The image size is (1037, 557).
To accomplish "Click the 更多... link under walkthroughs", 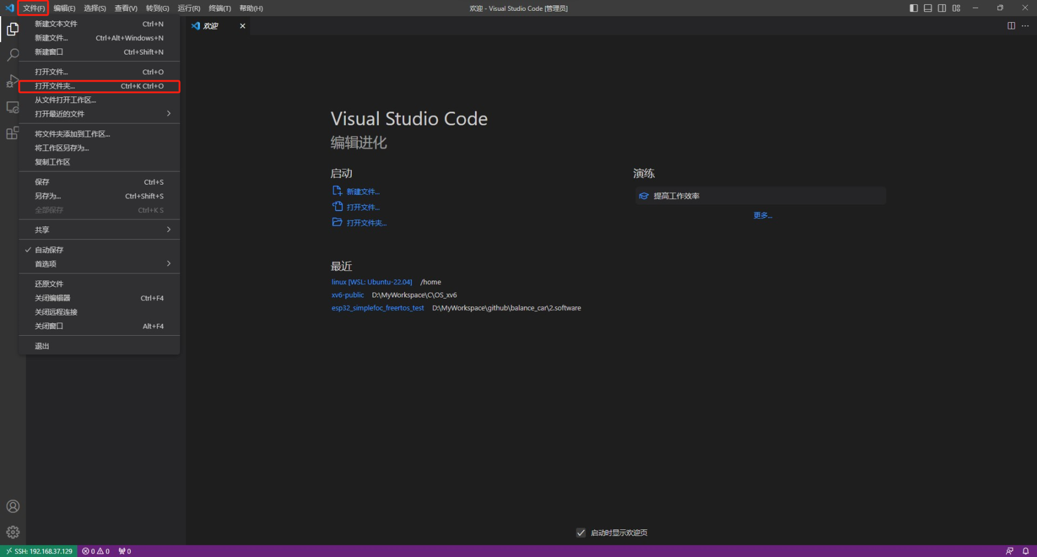I will [x=763, y=215].
